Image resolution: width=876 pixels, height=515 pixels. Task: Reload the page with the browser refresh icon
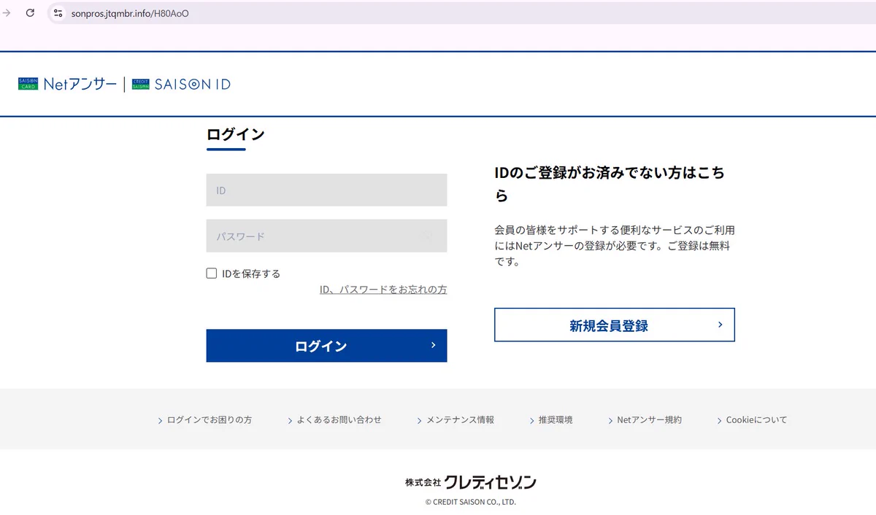tap(30, 13)
